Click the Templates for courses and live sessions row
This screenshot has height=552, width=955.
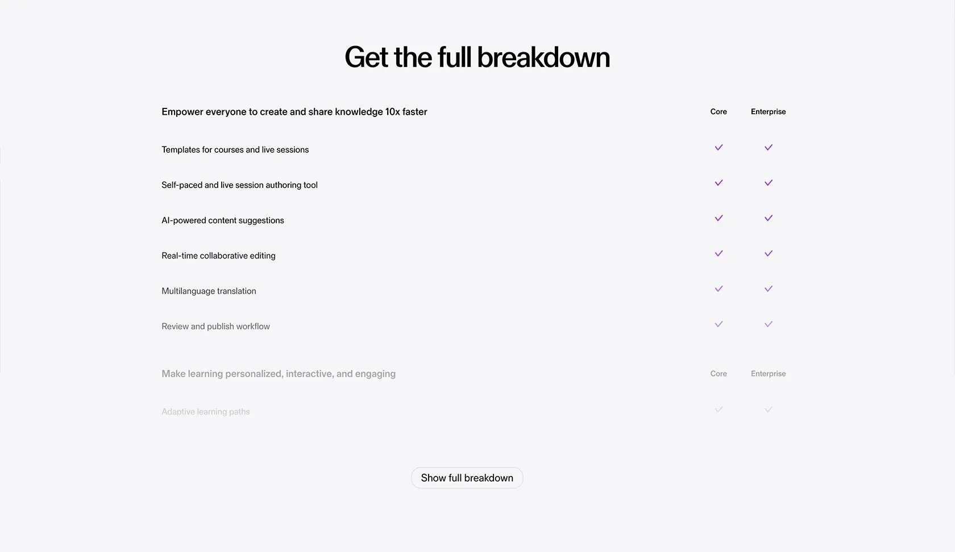coord(474,149)
